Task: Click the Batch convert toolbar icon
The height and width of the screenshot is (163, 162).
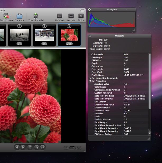Action: pyautogui.click(x=5, y=16)
